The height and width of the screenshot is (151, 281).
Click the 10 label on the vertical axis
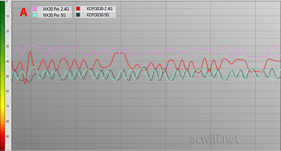tap(7, 17)
